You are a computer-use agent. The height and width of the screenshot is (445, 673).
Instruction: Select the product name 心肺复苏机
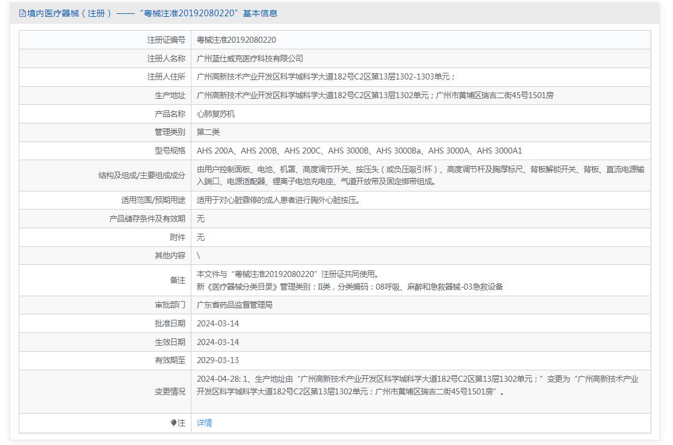(216, 114)
